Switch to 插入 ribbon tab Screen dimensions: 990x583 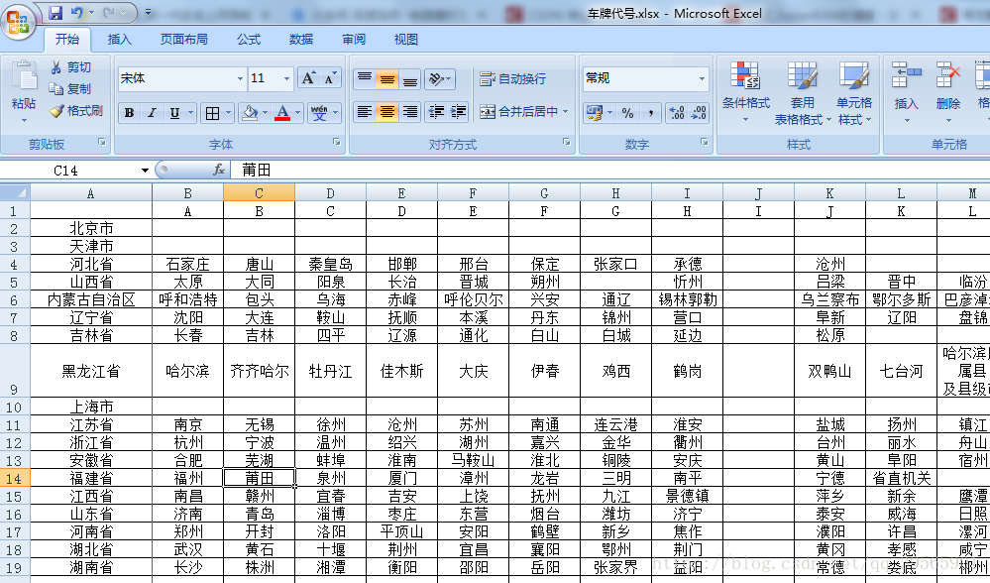119,39
